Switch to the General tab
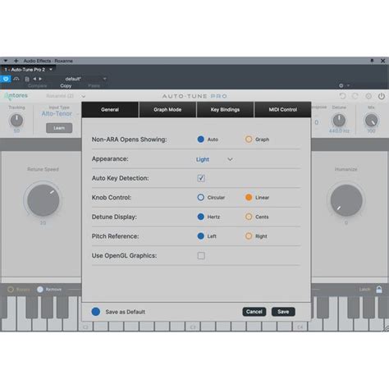 pyautogui.click(x=110, y=109)
